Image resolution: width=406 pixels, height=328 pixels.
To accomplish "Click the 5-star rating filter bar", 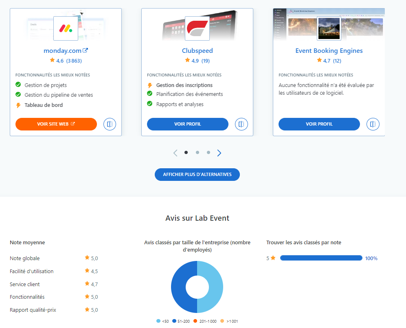I will click(x=321, y=258).
